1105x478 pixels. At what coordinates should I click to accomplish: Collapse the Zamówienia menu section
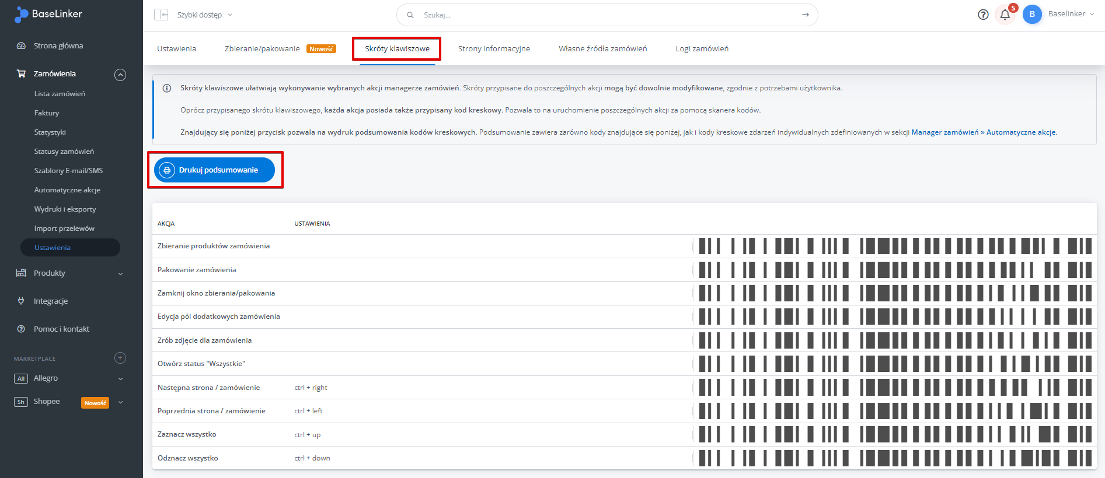[120, 74]
